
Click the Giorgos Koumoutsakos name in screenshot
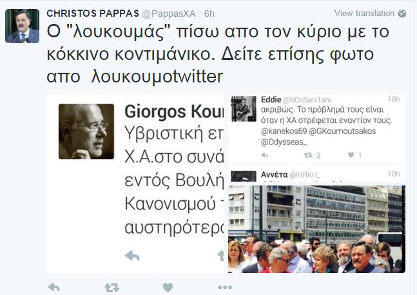174,111
